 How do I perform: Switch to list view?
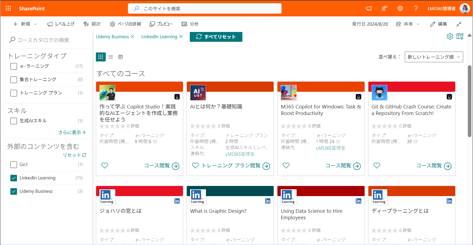pyautogui.click(x=111, y=57)
